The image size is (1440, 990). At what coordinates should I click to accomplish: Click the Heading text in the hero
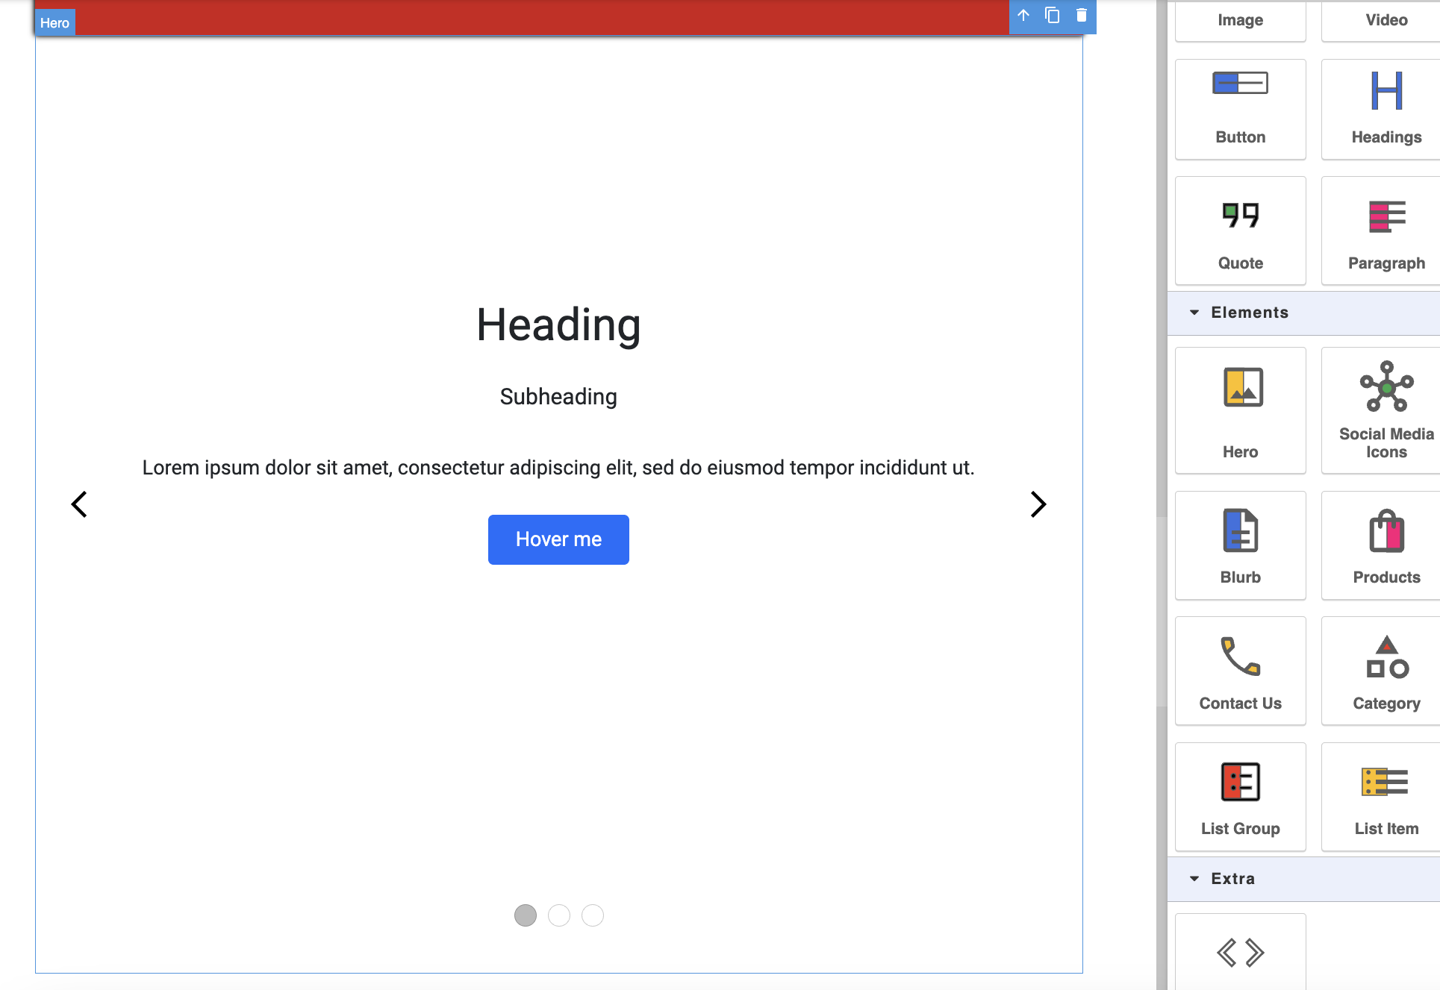pyautogui.click(x=558, y=325)
